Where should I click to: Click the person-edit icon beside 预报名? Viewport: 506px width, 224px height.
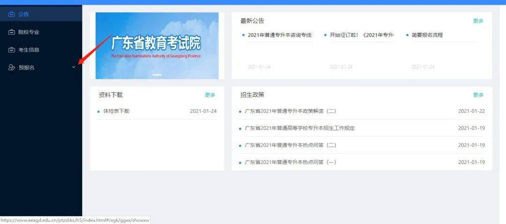[x=12, y=67]
